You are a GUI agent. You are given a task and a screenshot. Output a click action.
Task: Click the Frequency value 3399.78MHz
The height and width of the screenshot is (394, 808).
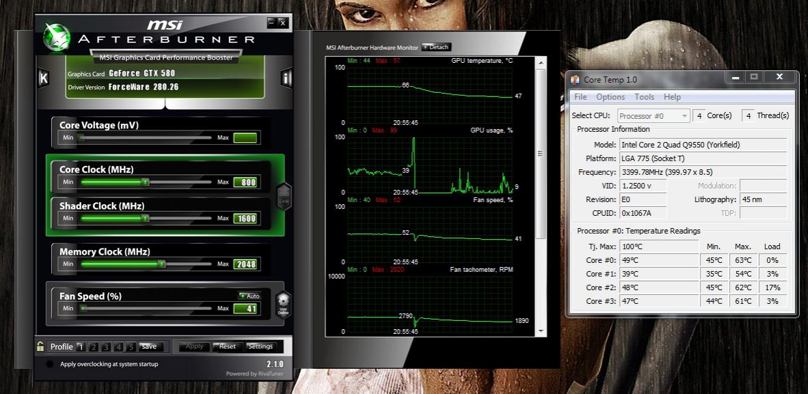(x=703, y=172)
